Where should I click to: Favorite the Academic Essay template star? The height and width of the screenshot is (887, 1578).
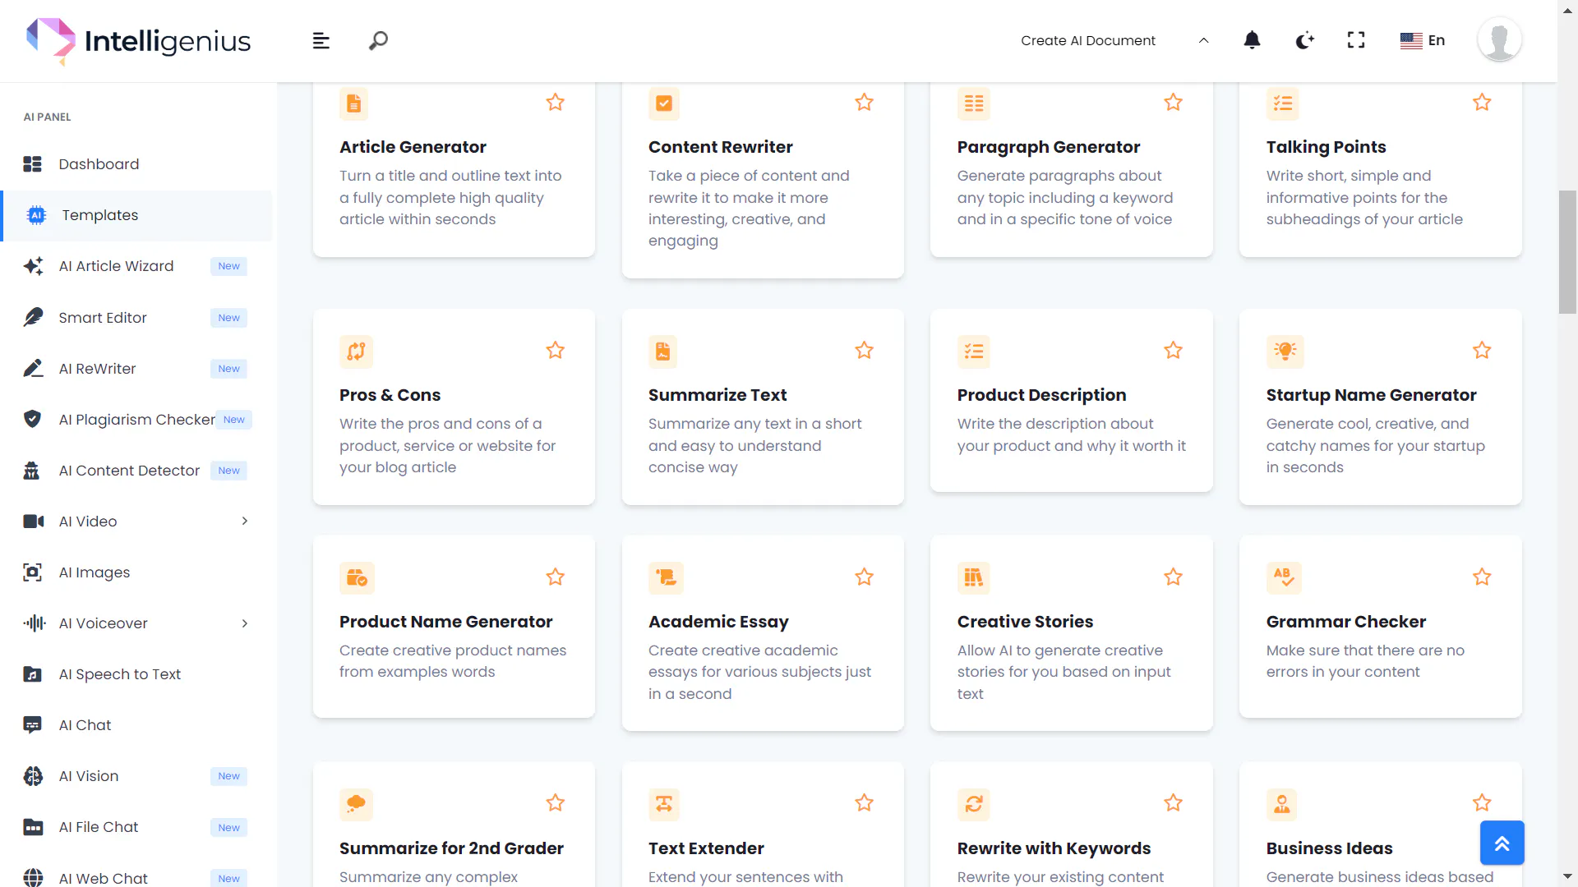click(x=864, y=577)
